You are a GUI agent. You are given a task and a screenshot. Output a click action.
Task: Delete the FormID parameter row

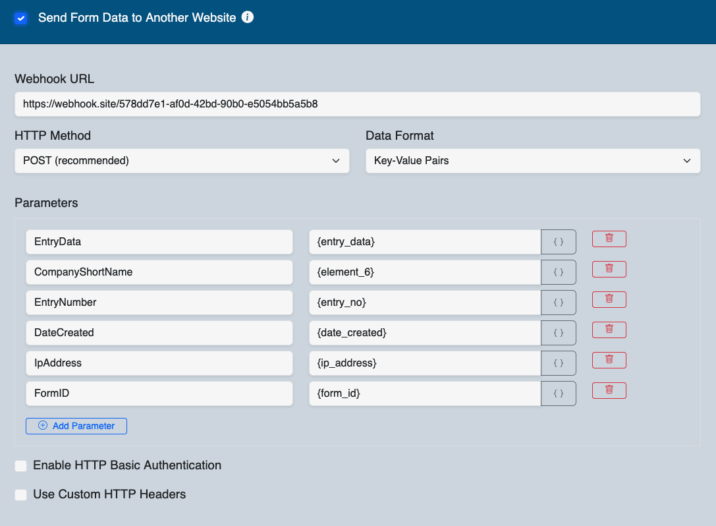point(609,390)
